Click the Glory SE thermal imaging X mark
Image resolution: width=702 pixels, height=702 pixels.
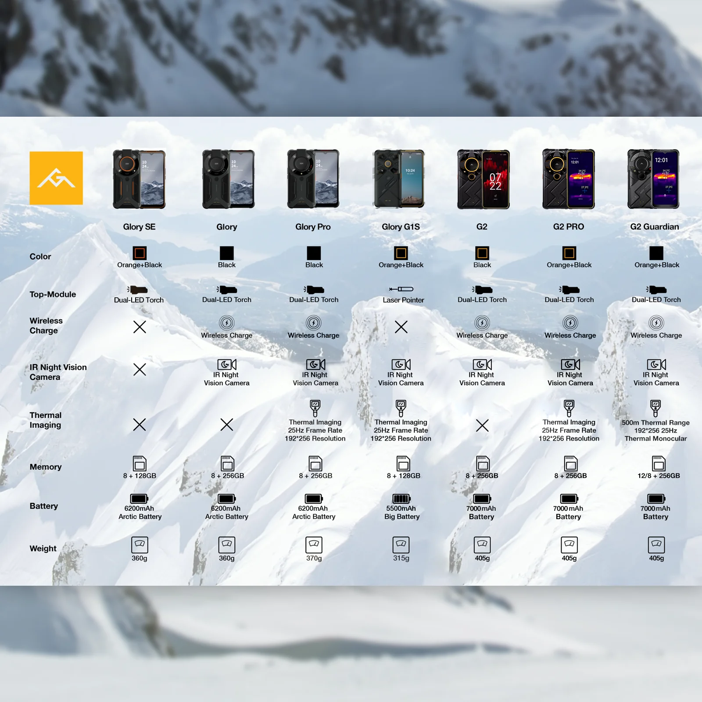[x=140, y=424]
